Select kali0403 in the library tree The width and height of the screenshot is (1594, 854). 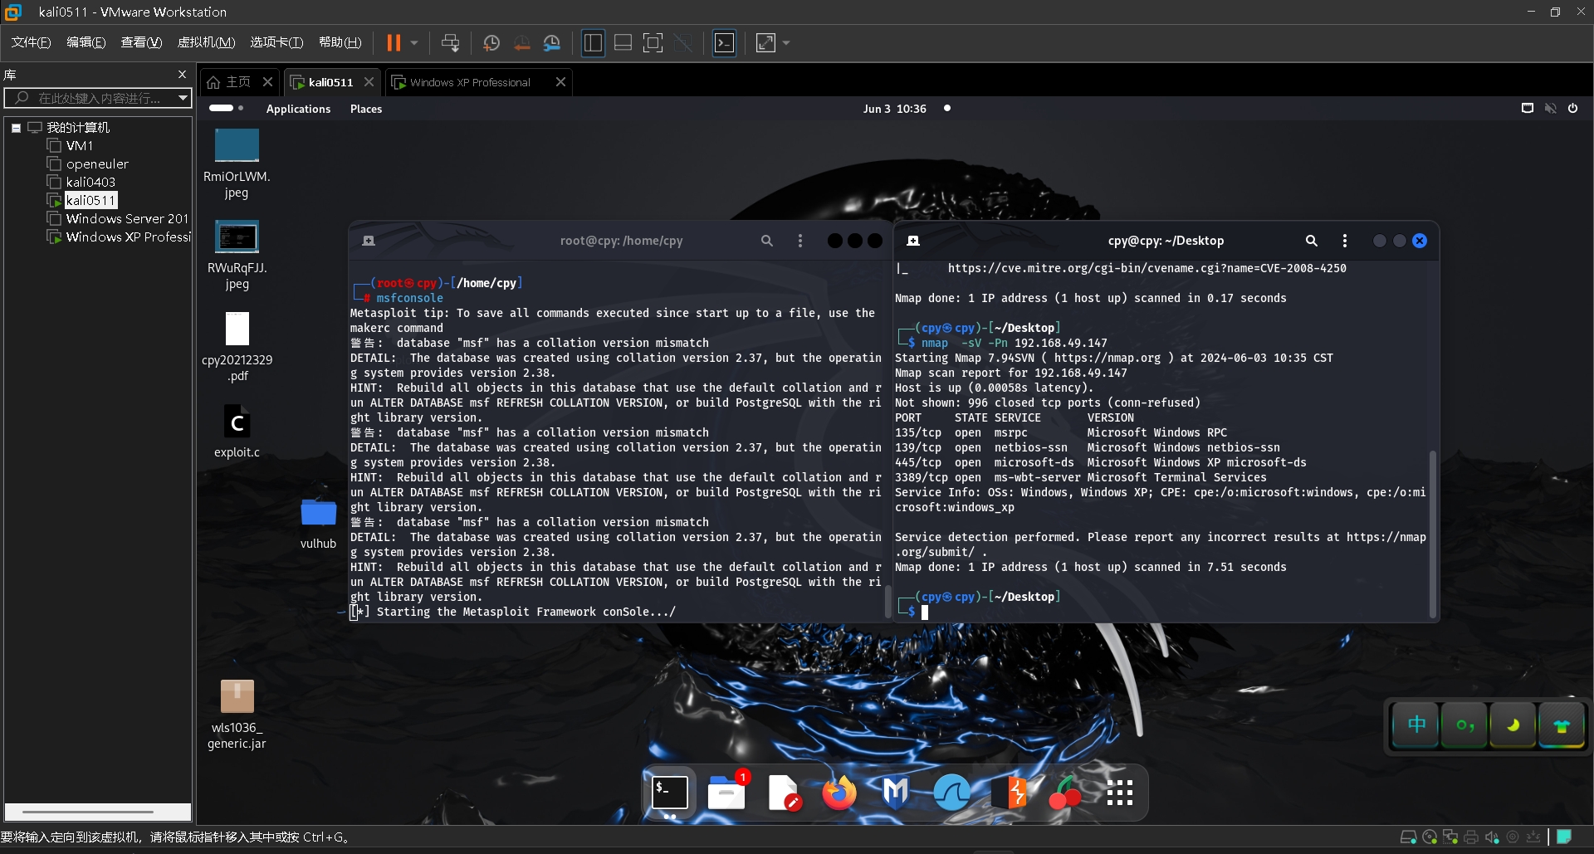90,183
